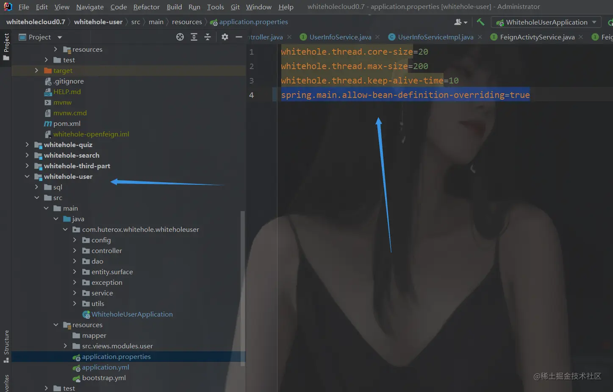
Task: Hide the Project panel with minus icon
Action: (239, 37)
